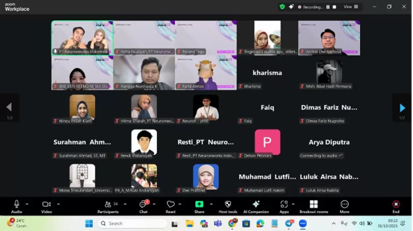
Task: Open the weather widget showing 24°C
Action: click(x=17, y=223)
